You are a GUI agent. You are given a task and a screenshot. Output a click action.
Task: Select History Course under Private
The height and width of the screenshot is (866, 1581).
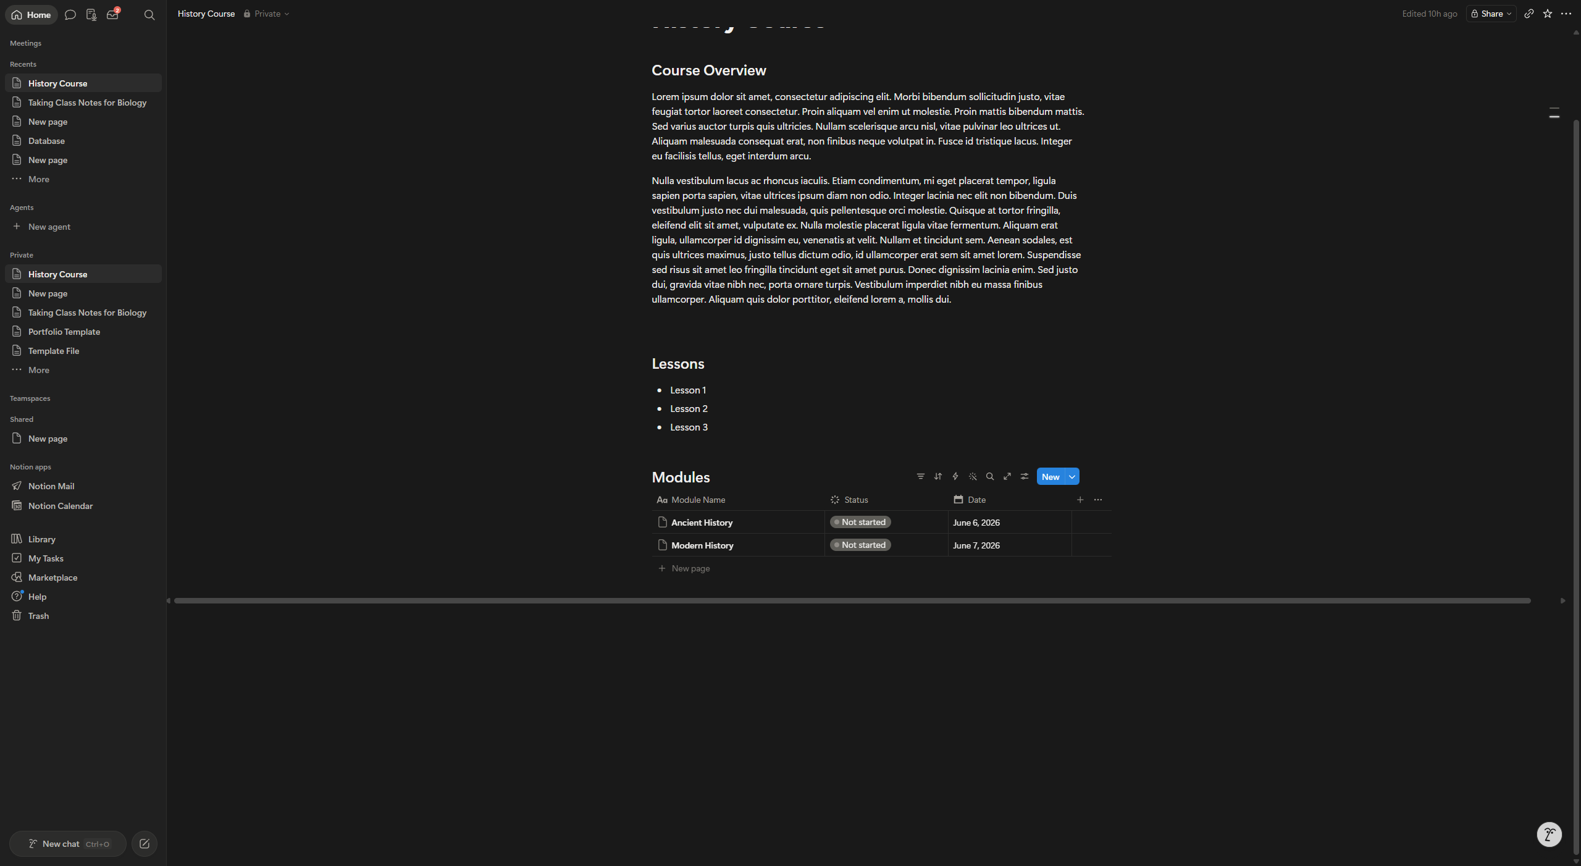tap(83, 274)
